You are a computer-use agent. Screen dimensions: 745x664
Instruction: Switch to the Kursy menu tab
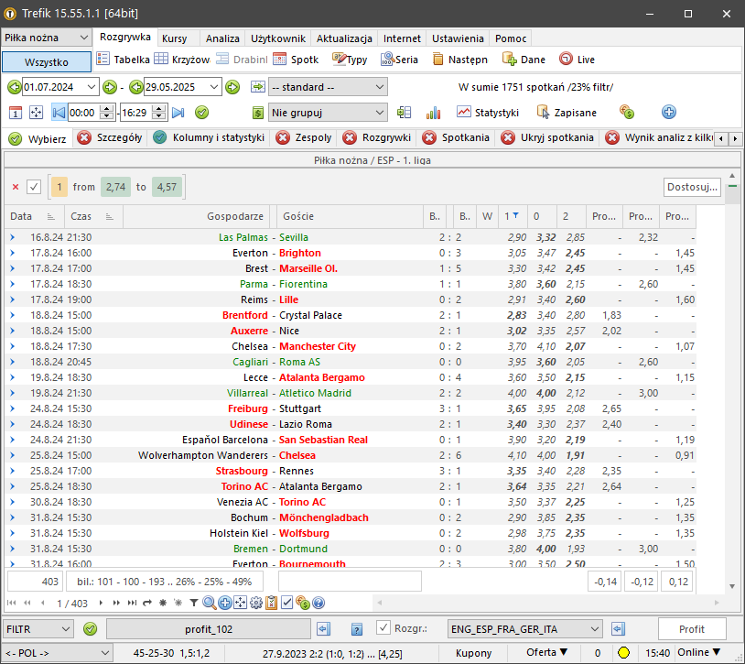pyautogui.click(x=174, y=38)
